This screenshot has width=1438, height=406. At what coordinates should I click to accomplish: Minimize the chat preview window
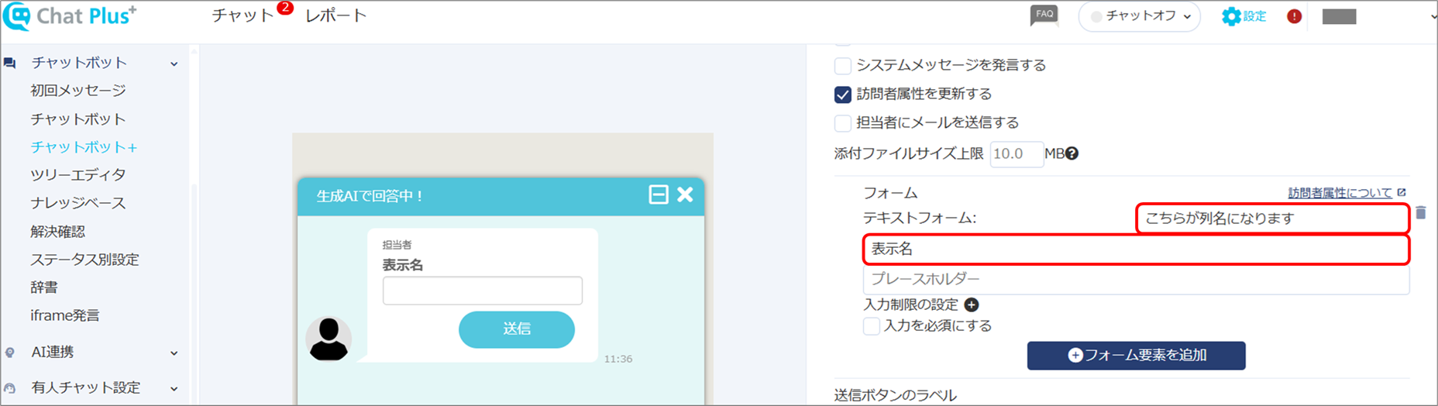pyautogui.click(x=658, y=194)
